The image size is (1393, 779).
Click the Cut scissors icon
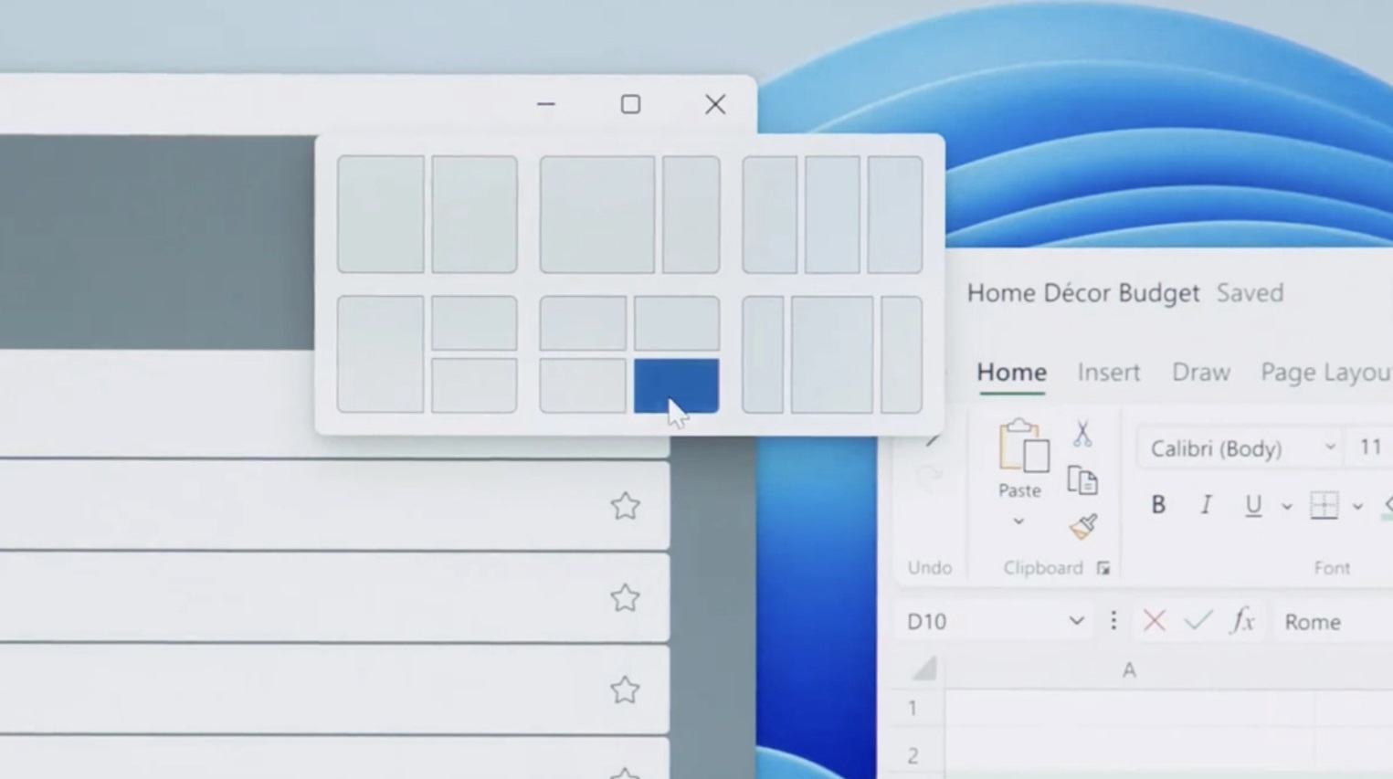pos(1082,434)
